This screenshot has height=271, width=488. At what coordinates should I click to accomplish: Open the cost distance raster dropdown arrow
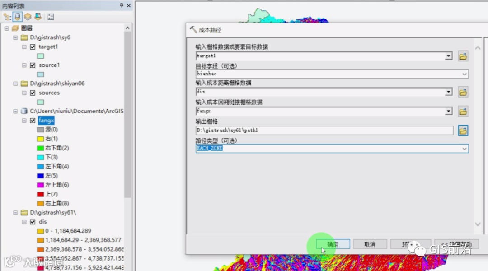449,92
